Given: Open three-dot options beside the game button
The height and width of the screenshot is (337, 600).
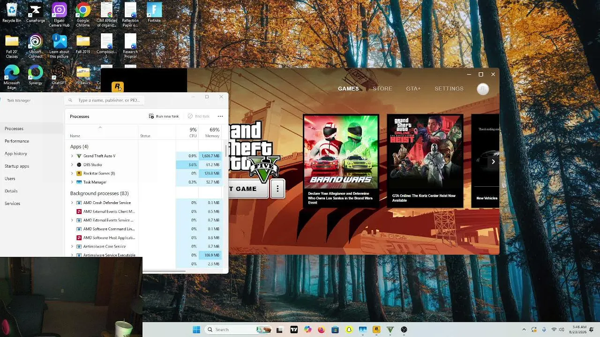Looking at the screenshot, I should (x=277, y=189).
